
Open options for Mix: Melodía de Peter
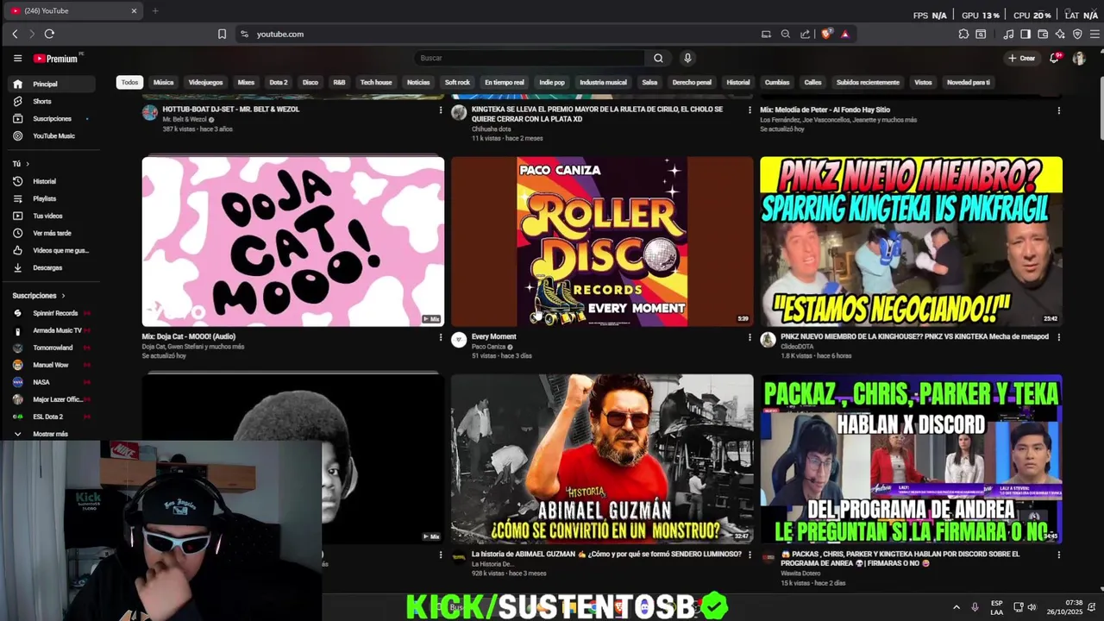[1058, 110]
